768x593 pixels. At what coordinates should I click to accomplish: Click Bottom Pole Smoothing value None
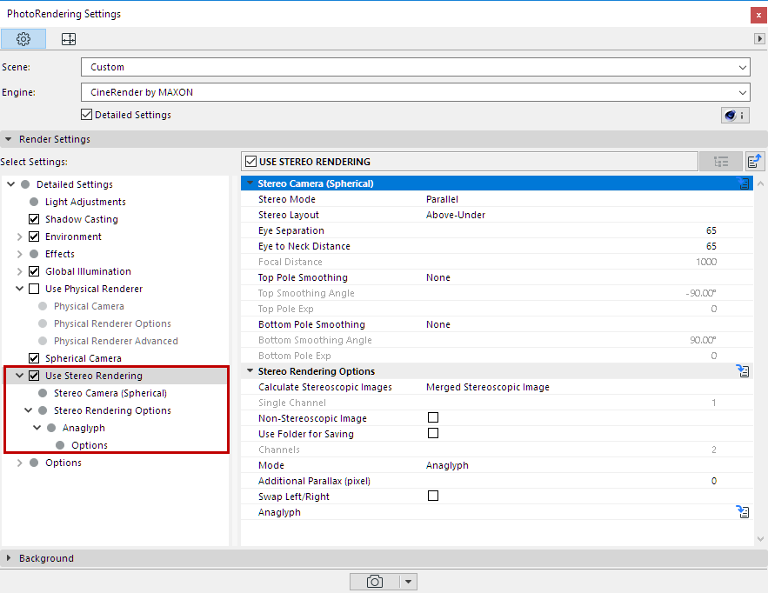(x=437, y=324)
